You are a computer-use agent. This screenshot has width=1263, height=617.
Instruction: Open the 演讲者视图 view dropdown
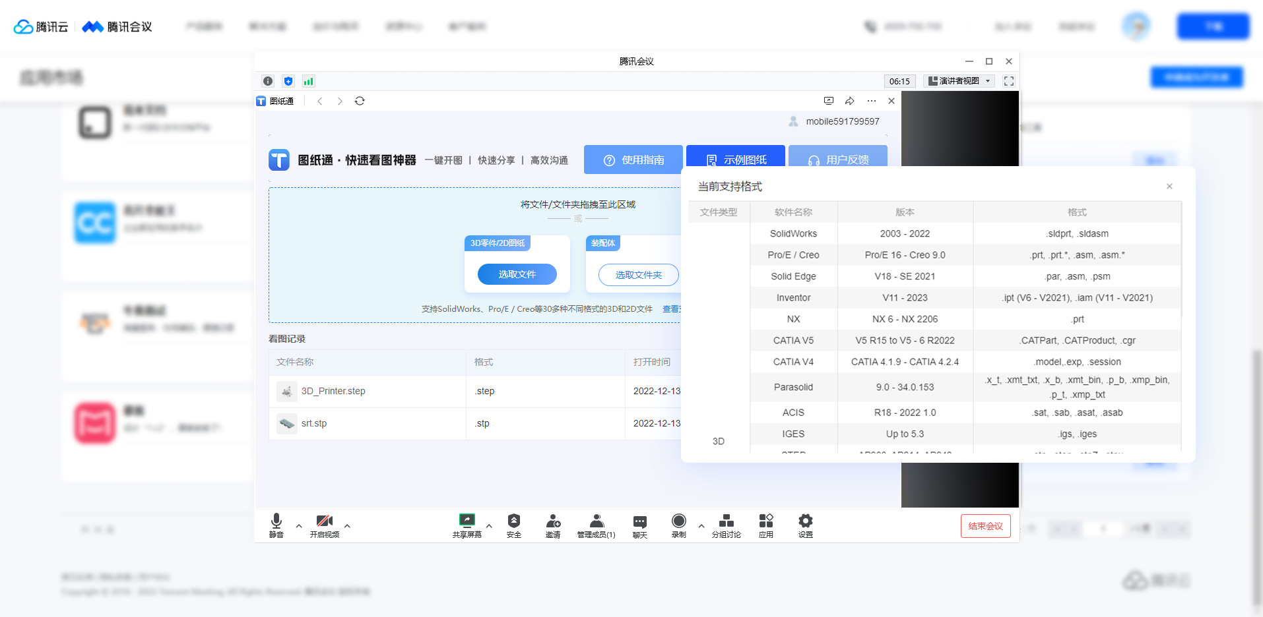tap(959, 81)
